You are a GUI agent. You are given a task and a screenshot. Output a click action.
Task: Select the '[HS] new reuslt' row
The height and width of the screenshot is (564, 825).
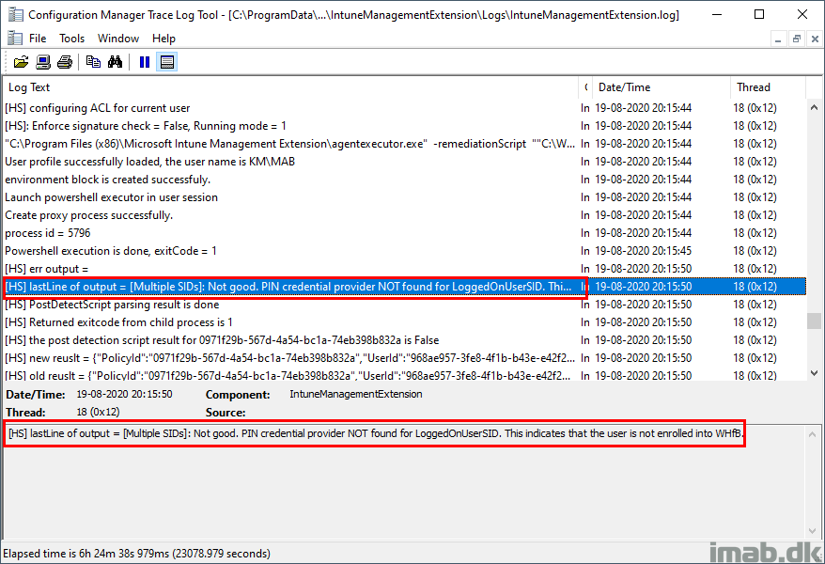pos(405,358)
